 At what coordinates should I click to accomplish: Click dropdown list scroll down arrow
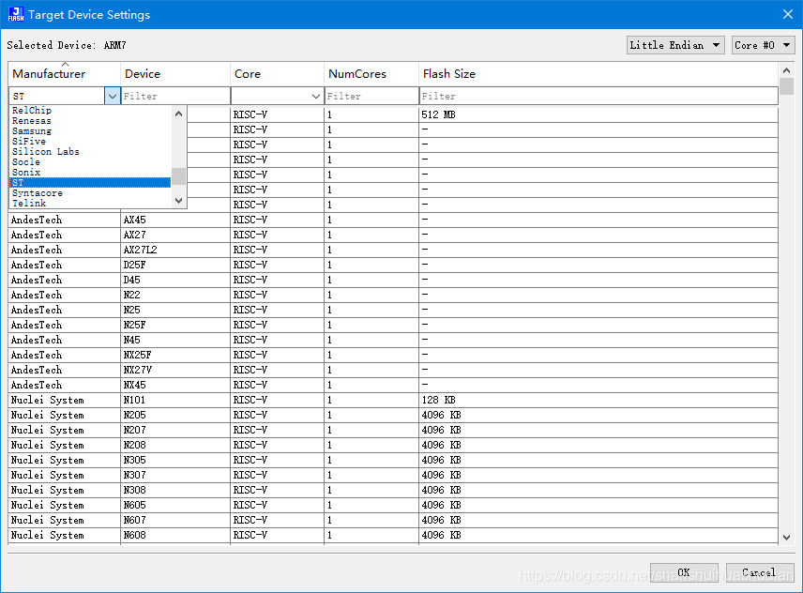coord(178,201)
